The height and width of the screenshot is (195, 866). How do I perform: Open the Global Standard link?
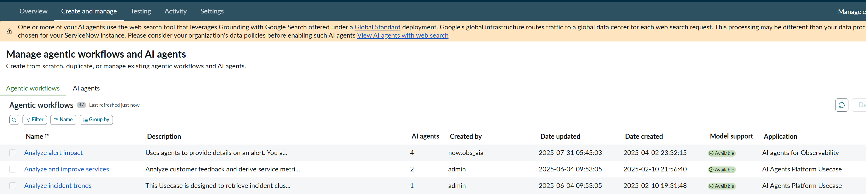(377, 27)
